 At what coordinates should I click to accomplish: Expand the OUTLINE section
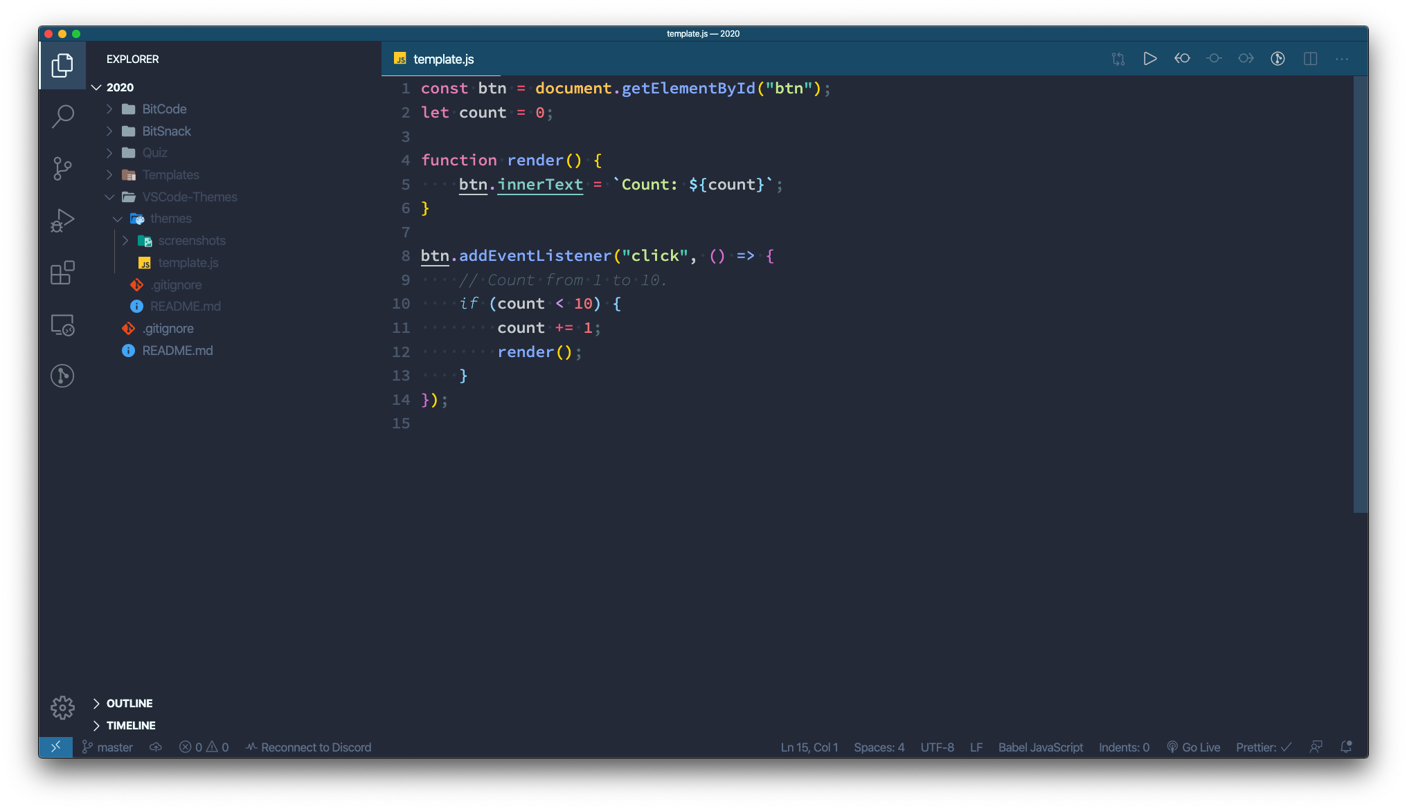click(129, 703)
